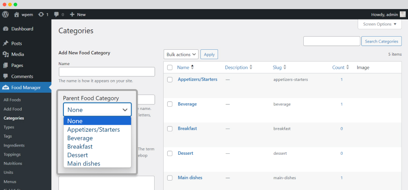Check the Appetizers/Starters row checkbox
Screen dimensions: 408x190
170,80
